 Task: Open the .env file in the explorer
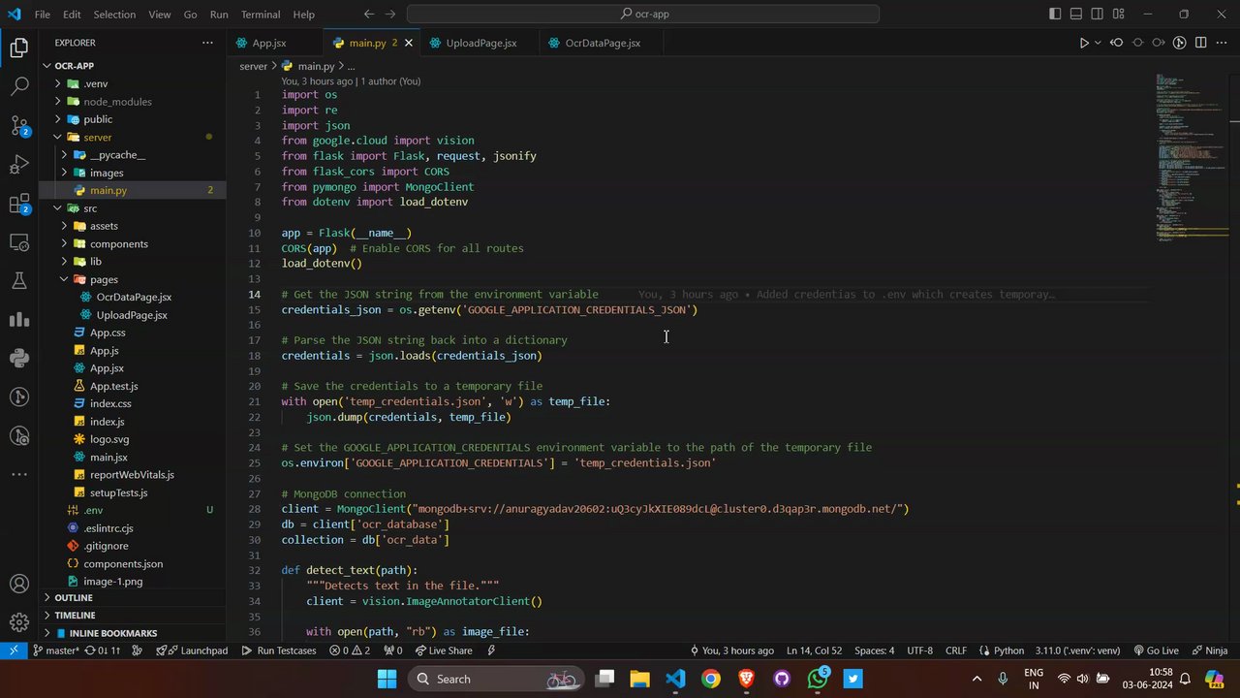point(93,510)
